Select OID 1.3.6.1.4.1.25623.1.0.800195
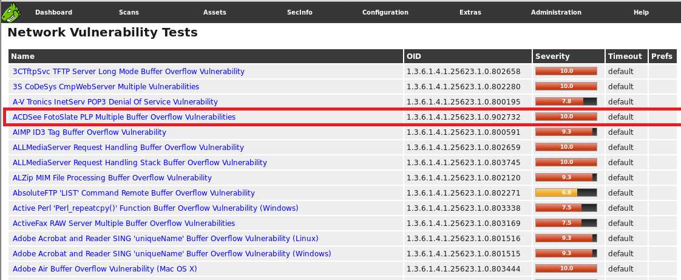The image size is (681, 280). coord(464,102)
